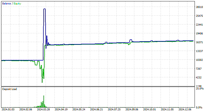Click the 2024.07.25 date label
The width and height of the screenshot is (207, 112).
point(114,109)
